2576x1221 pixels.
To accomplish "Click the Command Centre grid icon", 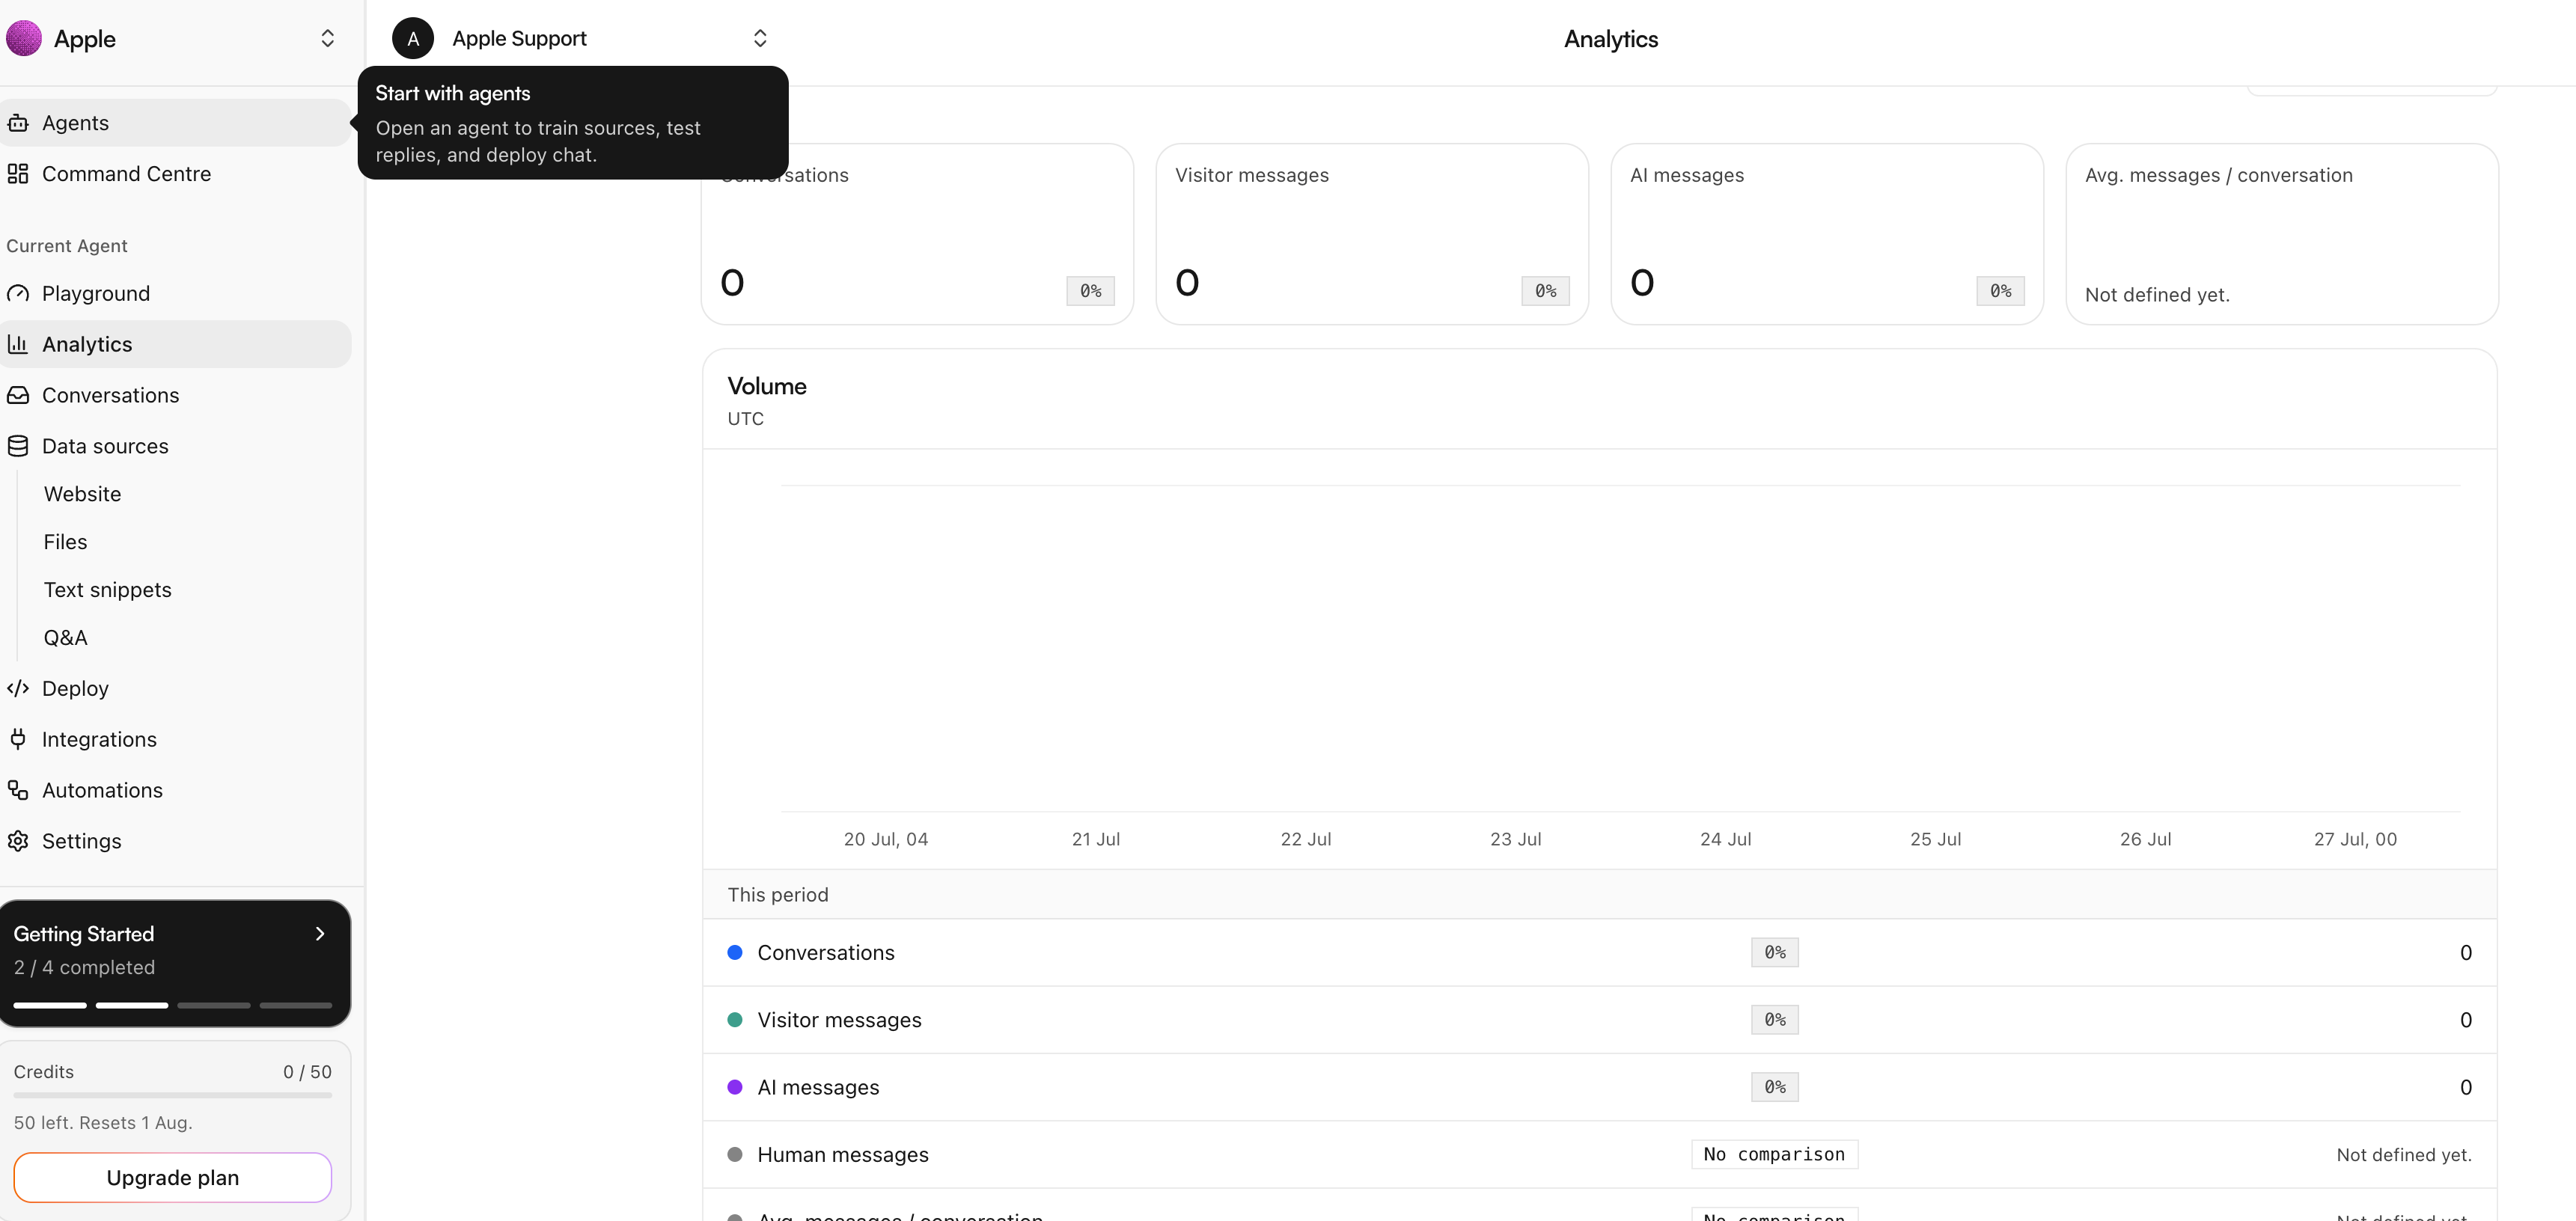I will coord(18,174).
